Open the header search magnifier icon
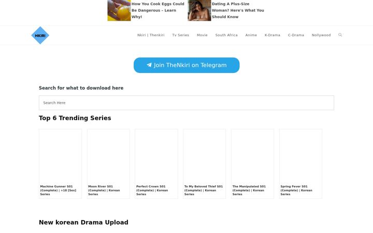Image resolution: width=373 pixels, height=233 pixels. point(340,35)
